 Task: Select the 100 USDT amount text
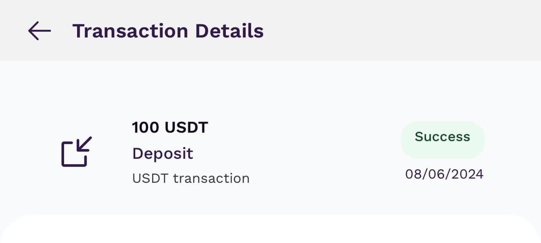pos(170,127)
